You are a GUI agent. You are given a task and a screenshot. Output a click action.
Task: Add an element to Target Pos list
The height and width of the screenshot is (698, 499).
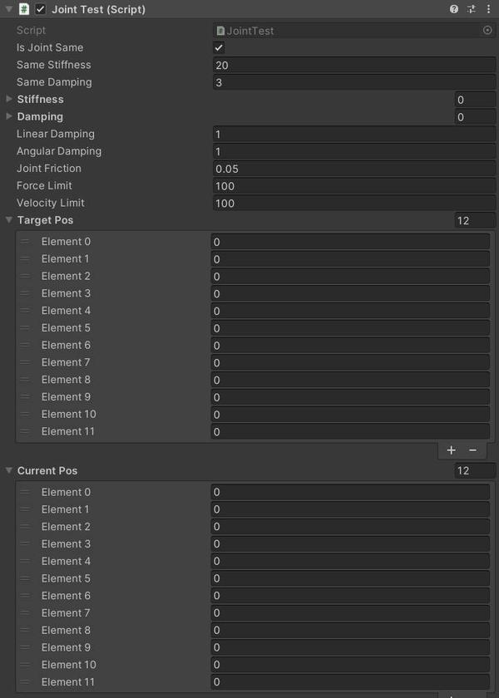pos(452,450)
